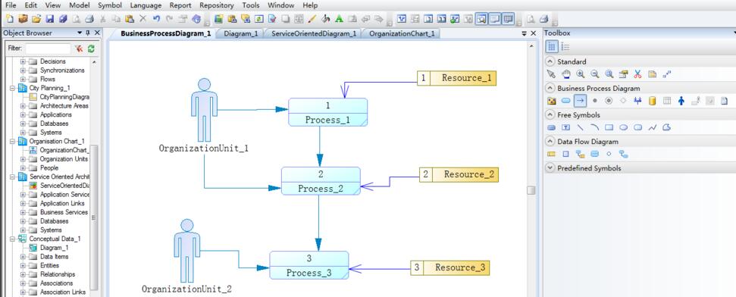
Task: Select the Relationships folder in tree
Action: point(58,274)
